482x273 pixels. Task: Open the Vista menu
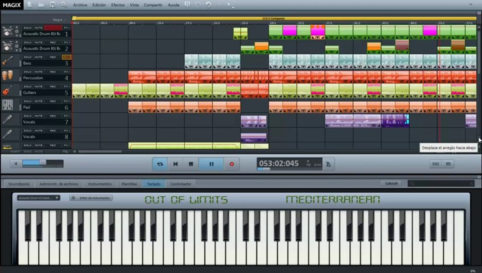[134, 5]
